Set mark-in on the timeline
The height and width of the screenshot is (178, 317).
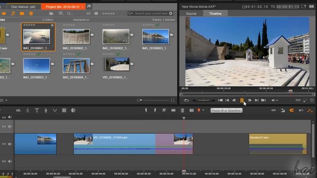coord(146,110)
